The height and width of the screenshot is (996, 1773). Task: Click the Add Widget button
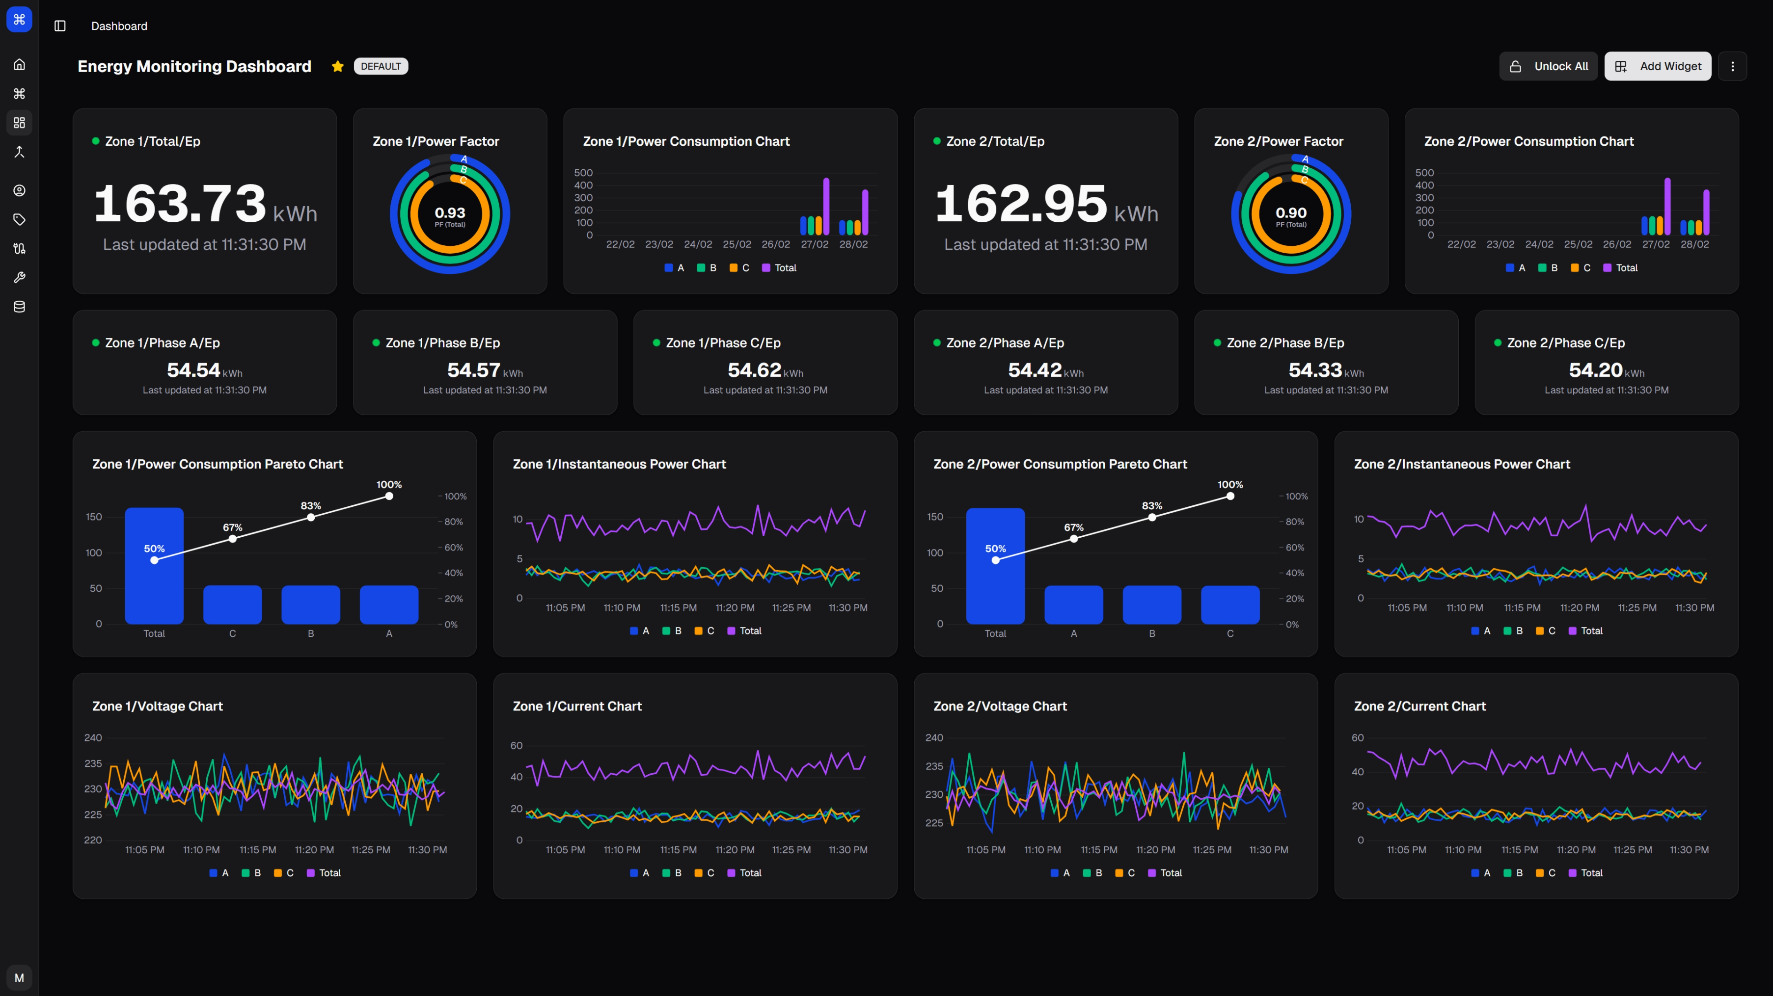1658,66
